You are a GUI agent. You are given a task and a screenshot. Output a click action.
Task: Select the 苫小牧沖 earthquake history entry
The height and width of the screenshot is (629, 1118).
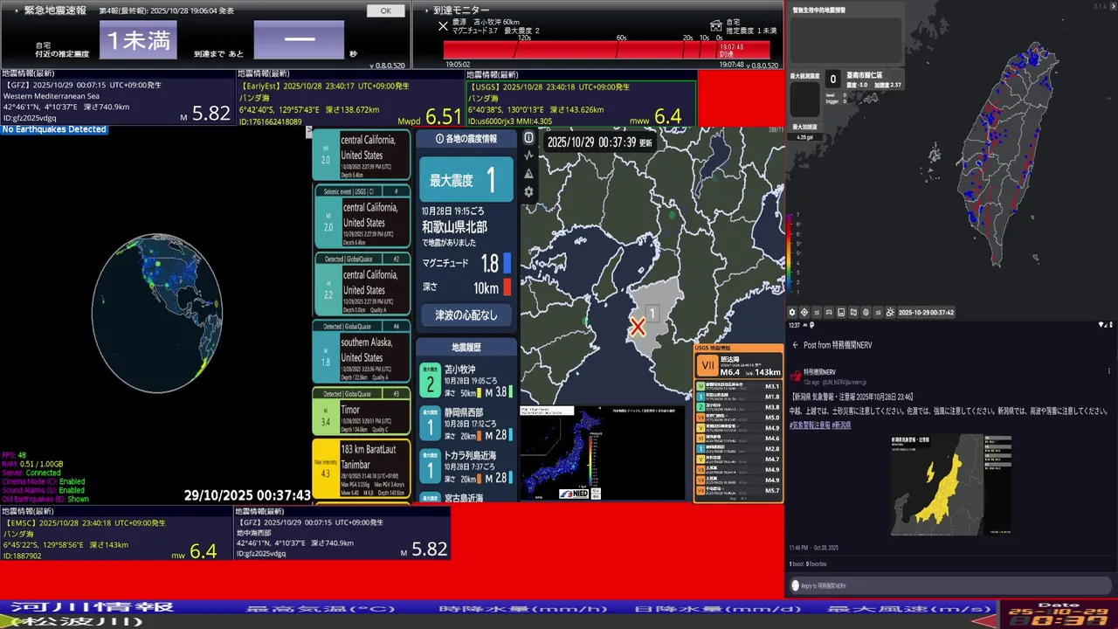coord(466,380)
